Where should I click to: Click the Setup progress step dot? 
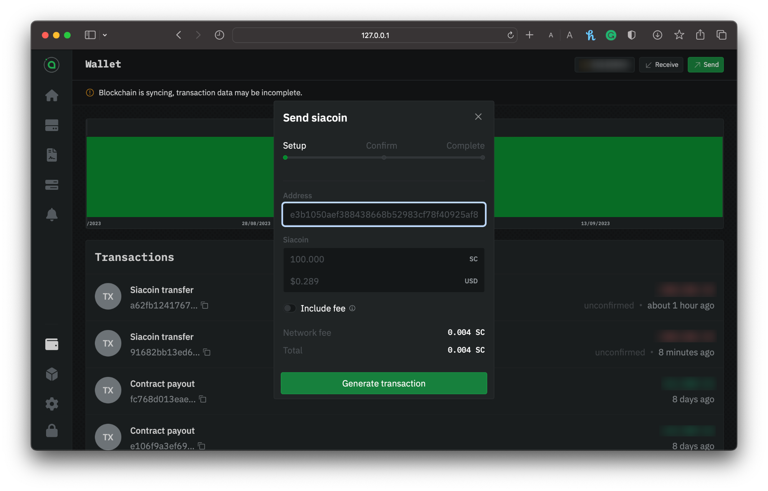point(285,158)
